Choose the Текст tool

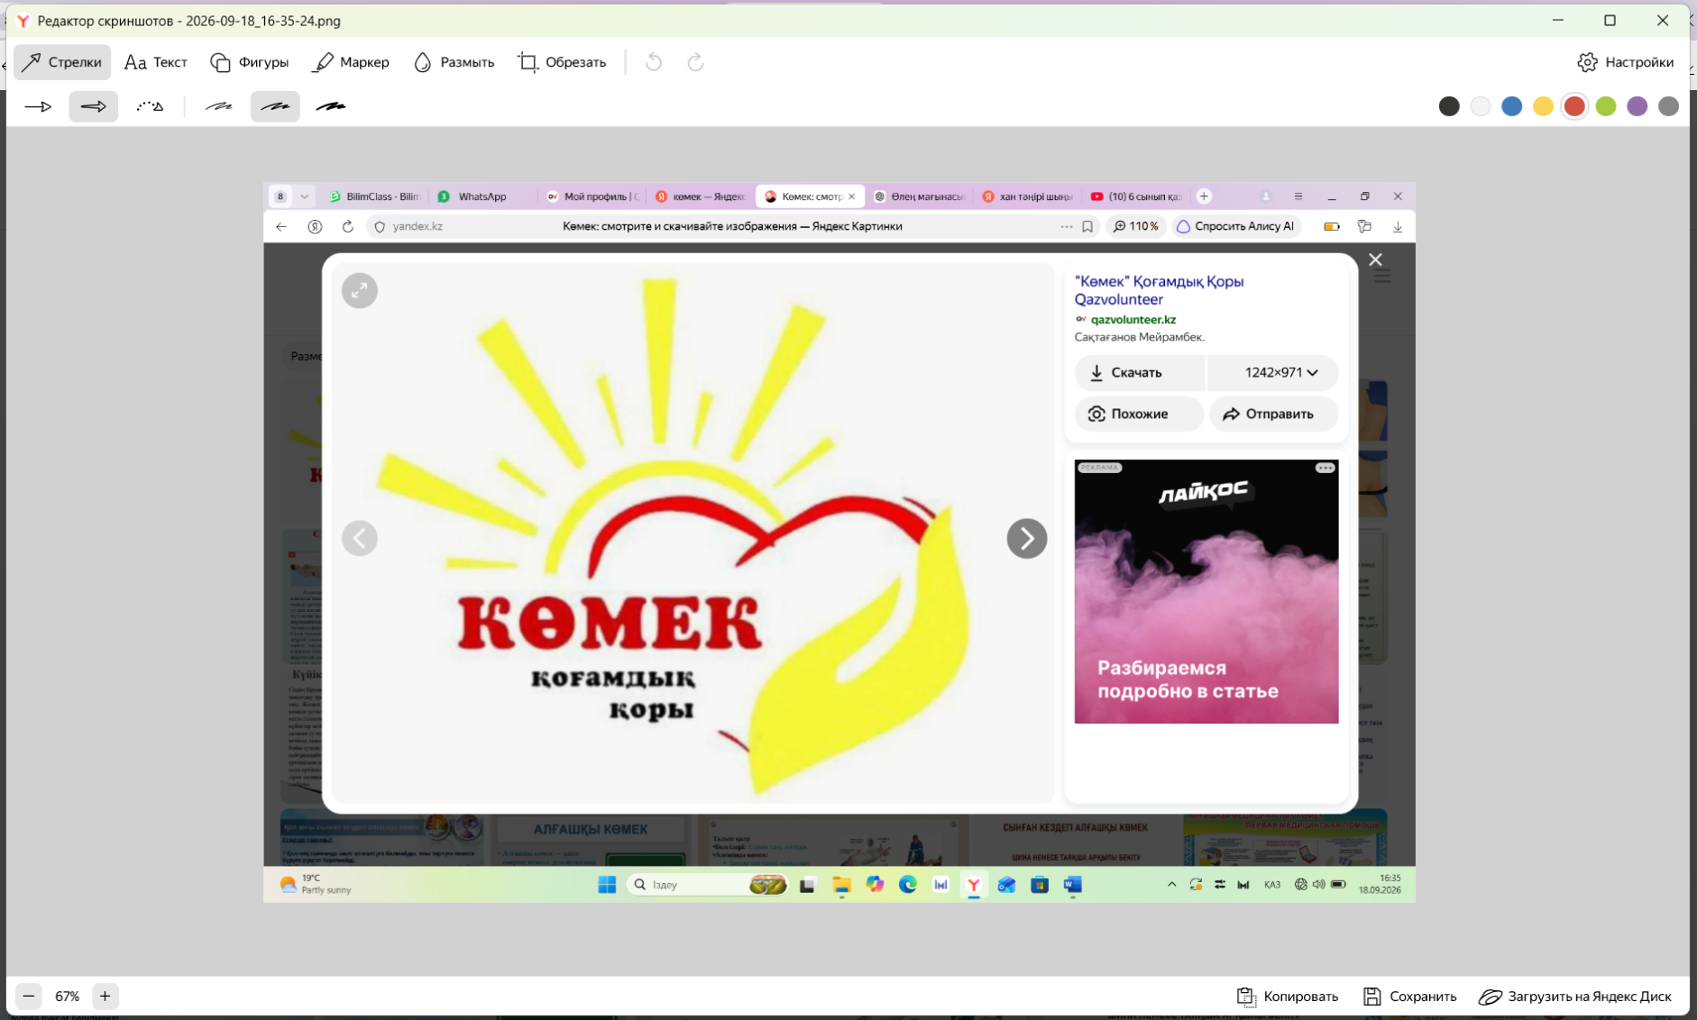[x=156, y=62]
